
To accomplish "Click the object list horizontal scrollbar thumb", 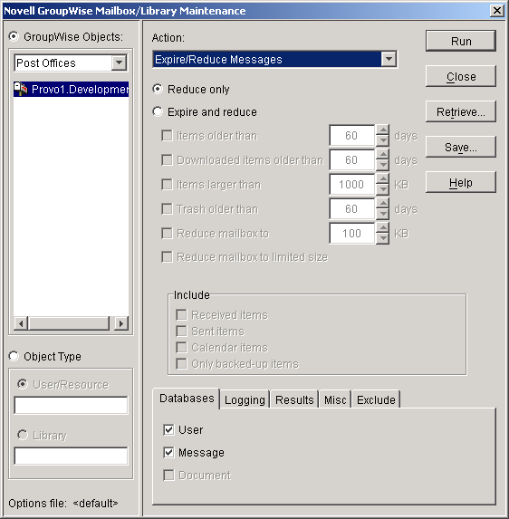I will 69,323.
